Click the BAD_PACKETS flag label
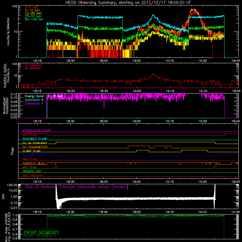 point(33,175)
